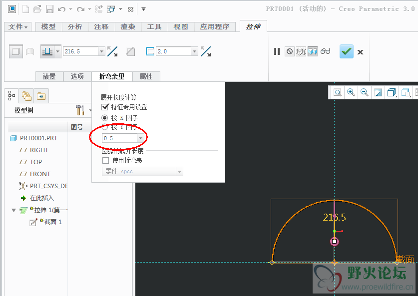Screen dimensions: 418x296
Task: Select 按 Y 因子 radio button
Action: click(105, 127)
